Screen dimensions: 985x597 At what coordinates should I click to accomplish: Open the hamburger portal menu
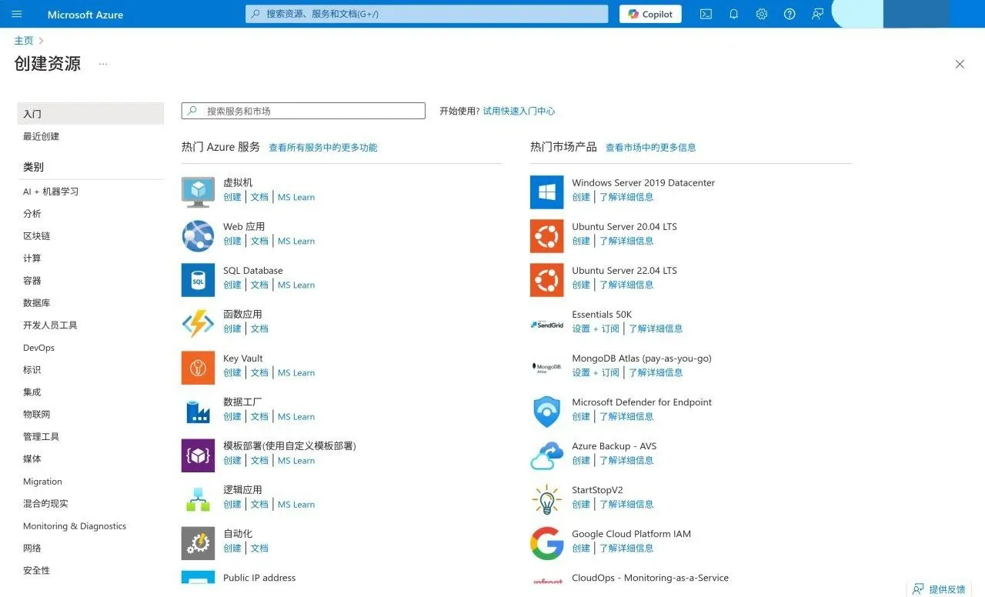coord(17,14)
